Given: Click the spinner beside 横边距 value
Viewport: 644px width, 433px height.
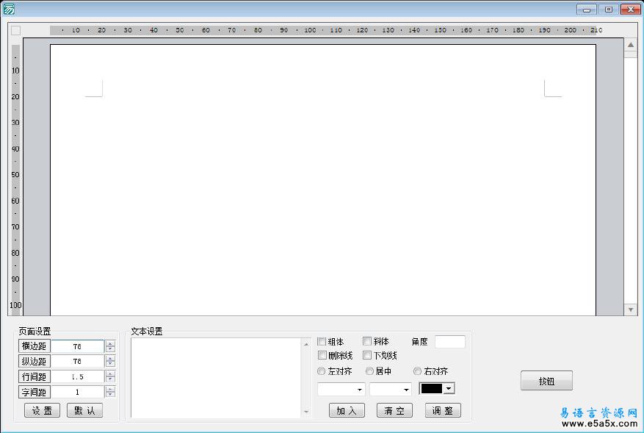Looking at the screenshot, I should click(110, 346).
